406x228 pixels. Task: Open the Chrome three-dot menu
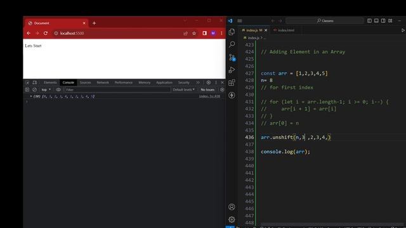(x=221, y=33)
